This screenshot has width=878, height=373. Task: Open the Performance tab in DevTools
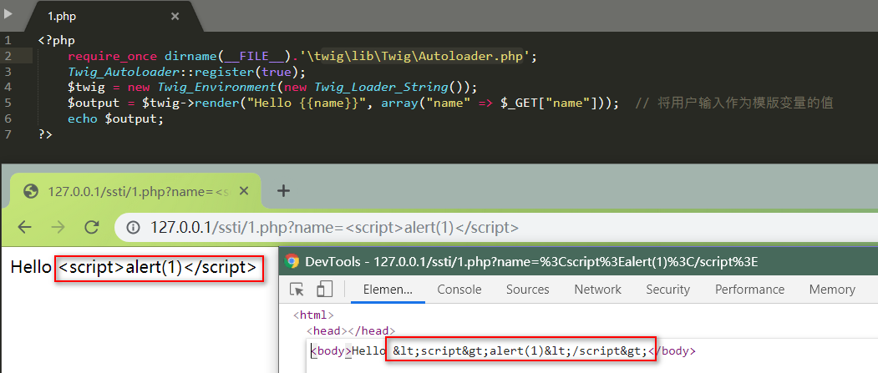point(749,290)
